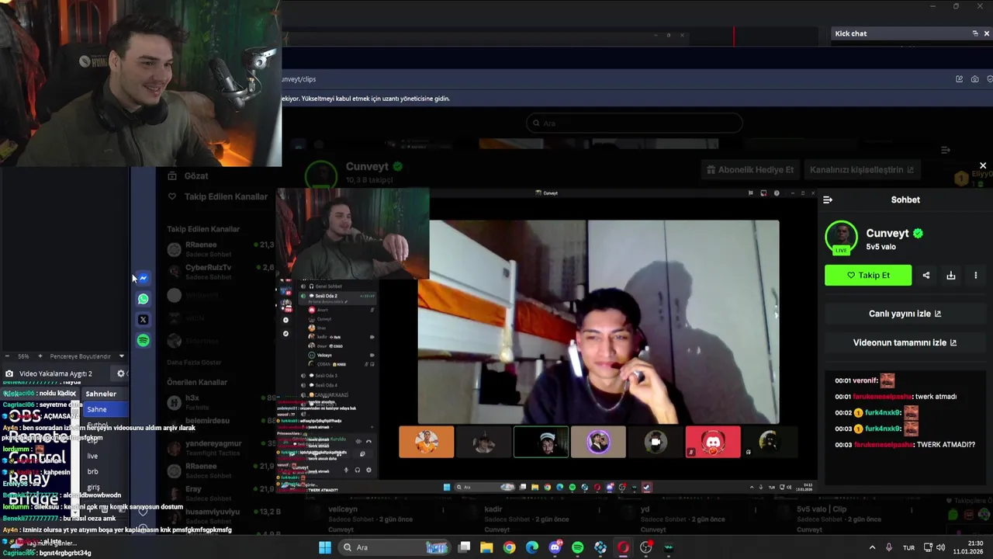
Task: Close the Kick chat dock
Action: (x=986, y=33)
